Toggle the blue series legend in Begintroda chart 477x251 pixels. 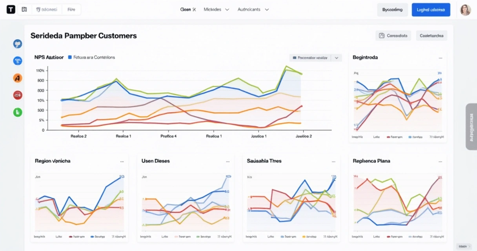click(x=415, y=137)
